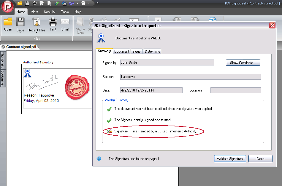Expand the Save dropdown arrow
Image resolution: width=282 pixels, height=186 pixels.
[x=20, y=33]
